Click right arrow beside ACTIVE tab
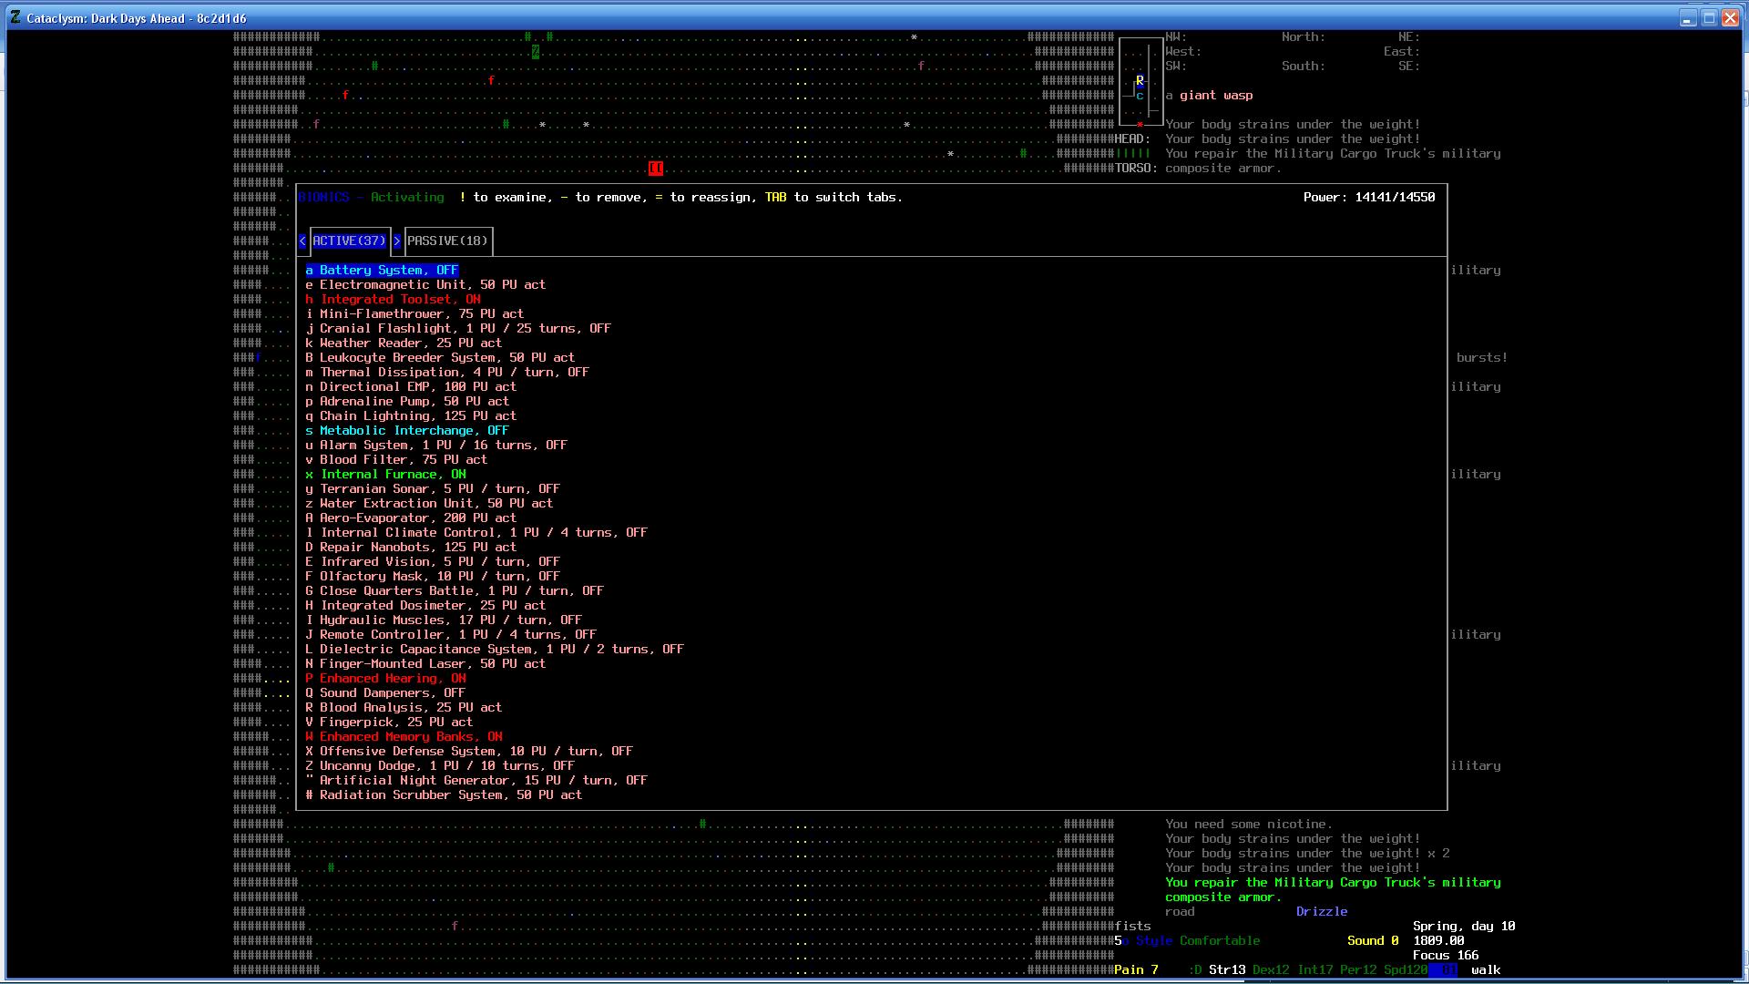Viewport: 1749px width, 984px height. point(397,241)
